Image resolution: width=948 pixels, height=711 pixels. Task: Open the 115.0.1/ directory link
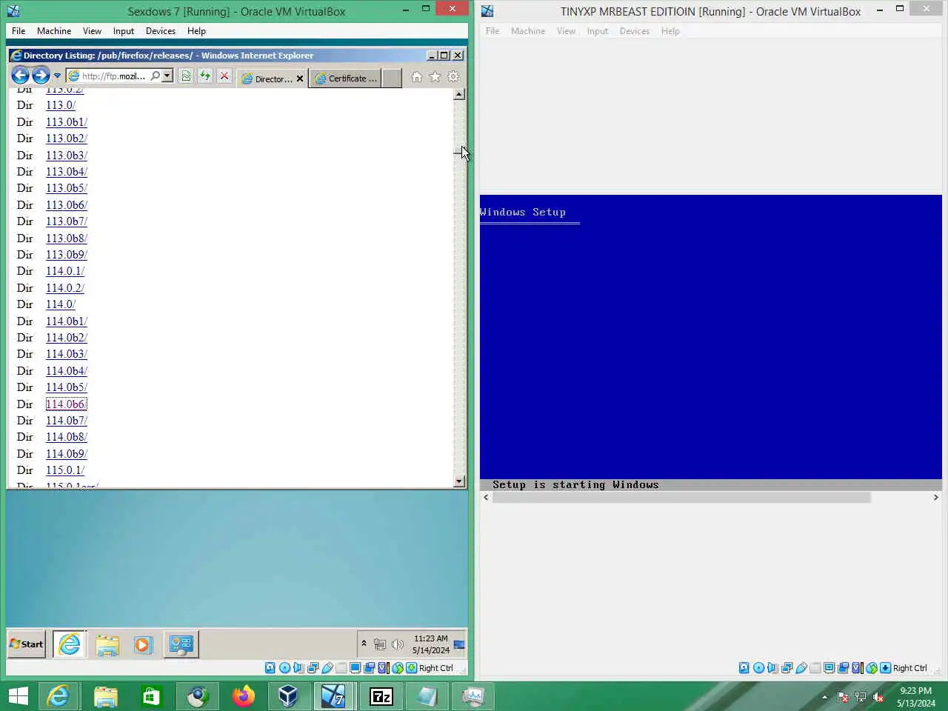[x=65, y=470]
